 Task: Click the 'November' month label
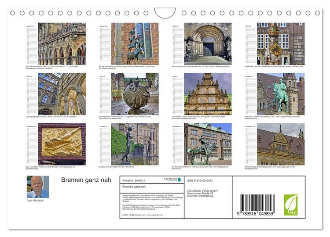click(x=177, y=126)
